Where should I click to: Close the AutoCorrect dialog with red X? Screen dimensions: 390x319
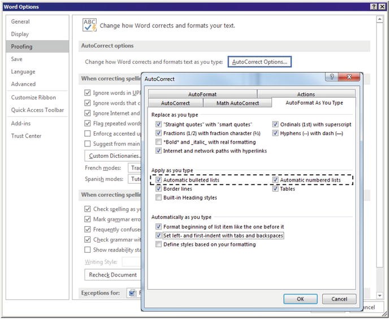[349, 77]
